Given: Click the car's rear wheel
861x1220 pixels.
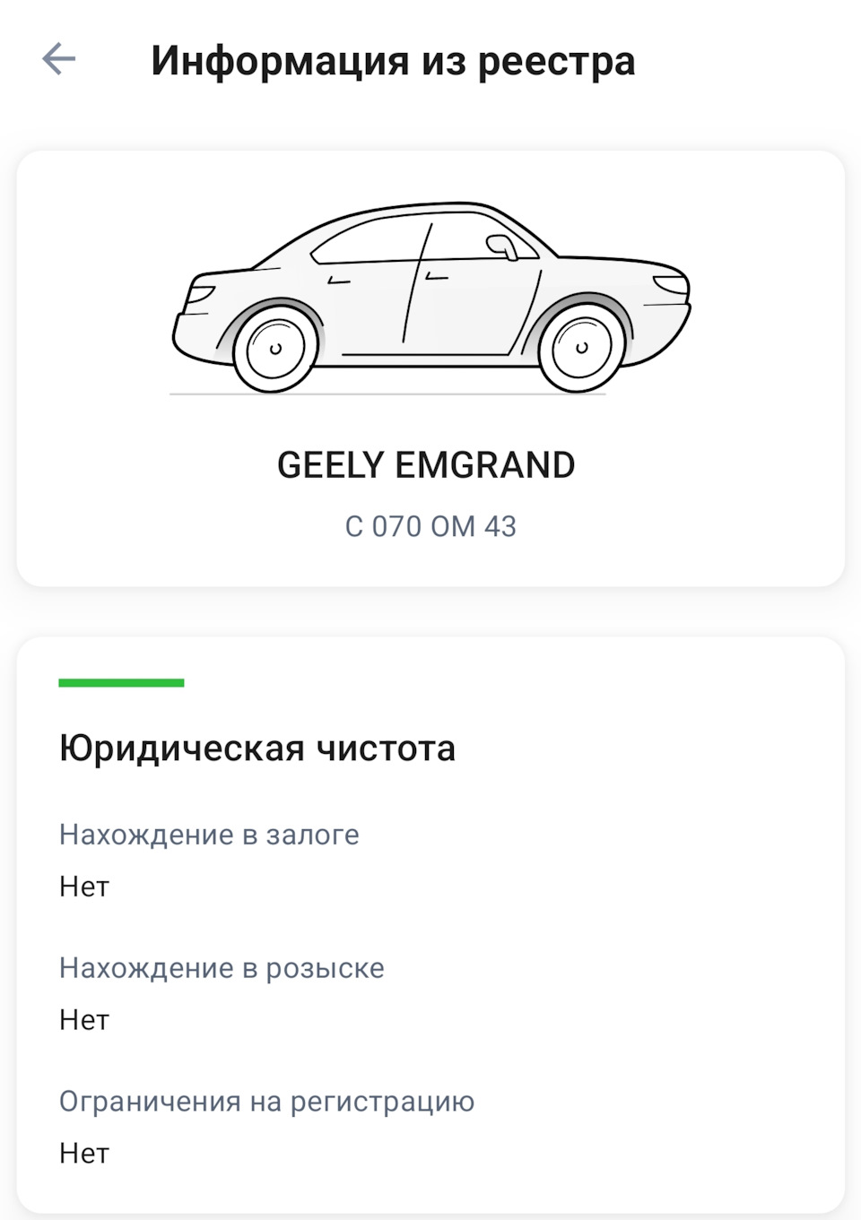Looking at the screenshot, I should pos(275,348).
